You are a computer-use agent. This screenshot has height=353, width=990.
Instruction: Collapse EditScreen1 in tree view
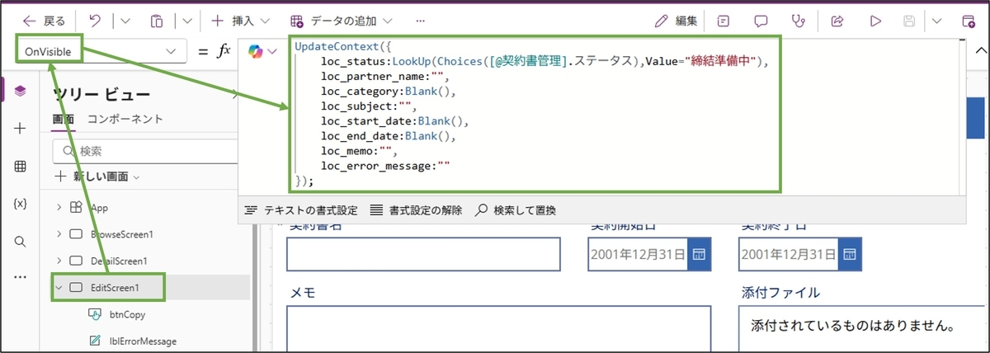click(59, 287)
